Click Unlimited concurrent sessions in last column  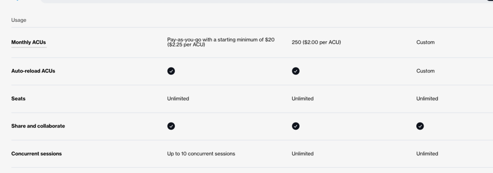click(x=427, y=154)
